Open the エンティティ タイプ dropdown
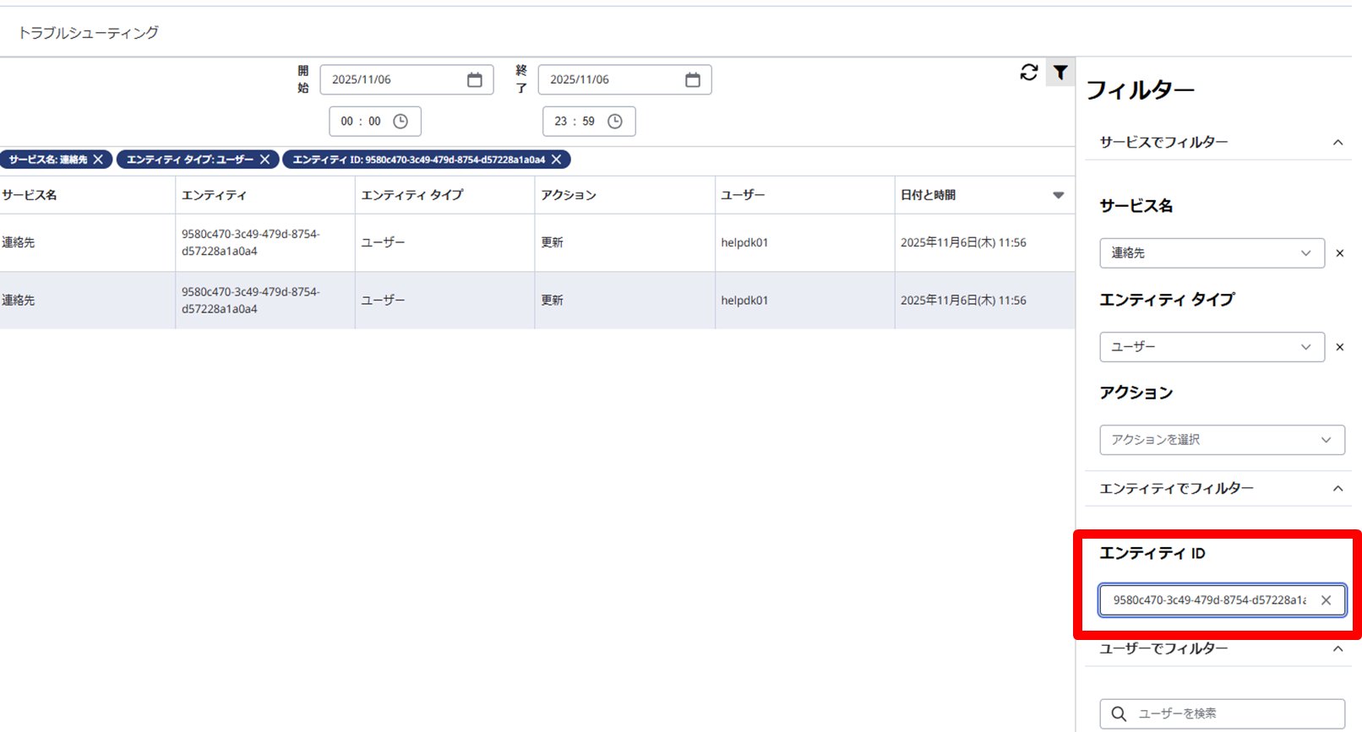 [1211, 347]
